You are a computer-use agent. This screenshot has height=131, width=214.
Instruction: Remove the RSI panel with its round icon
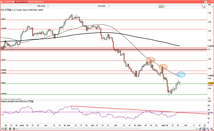pyautogui.click(x=32, y=101)
